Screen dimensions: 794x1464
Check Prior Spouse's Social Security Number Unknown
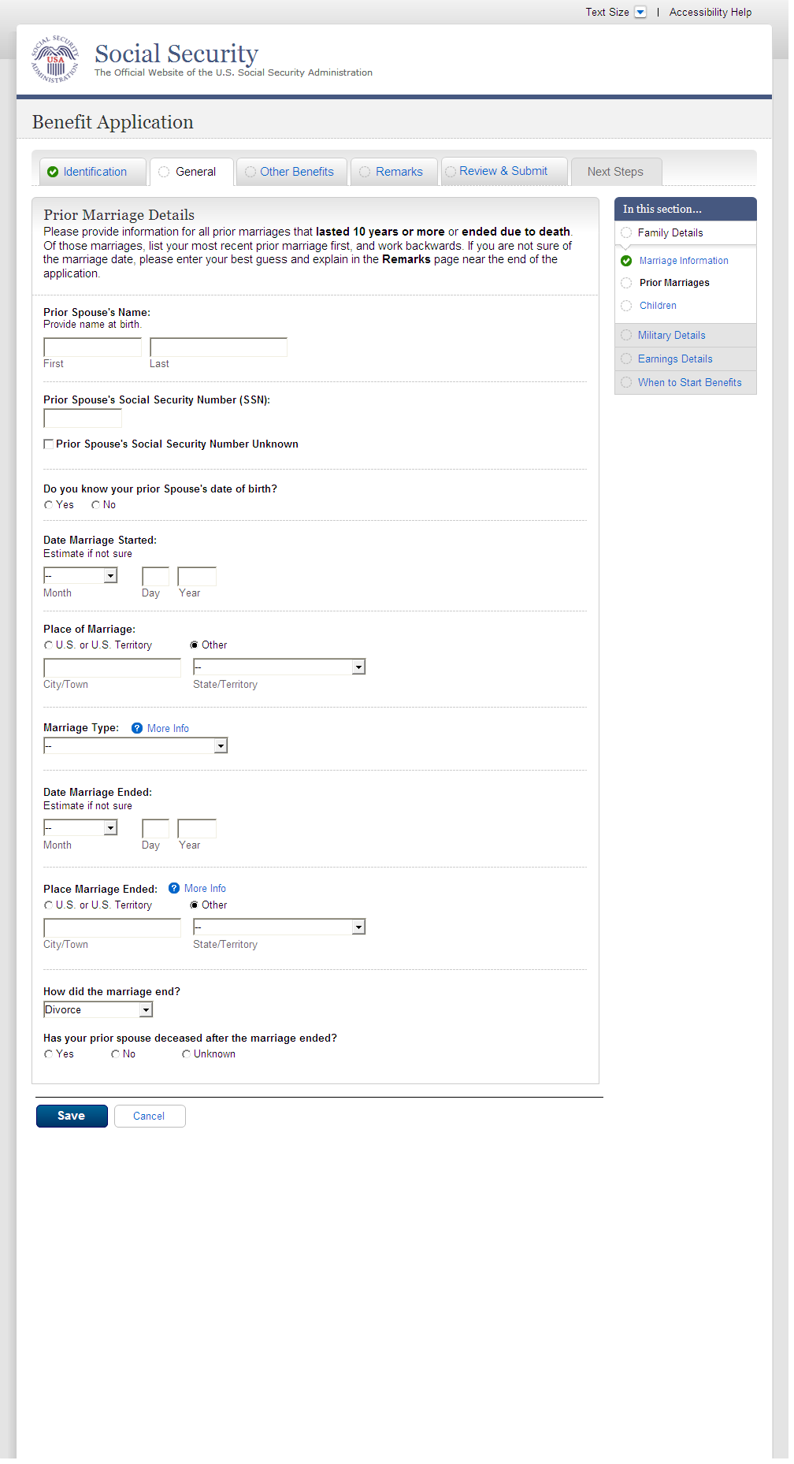pyautogui.click(x=49, y=444)
